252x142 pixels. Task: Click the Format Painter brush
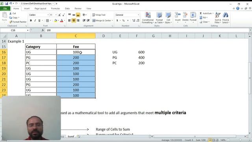click(x=11, y=22)
